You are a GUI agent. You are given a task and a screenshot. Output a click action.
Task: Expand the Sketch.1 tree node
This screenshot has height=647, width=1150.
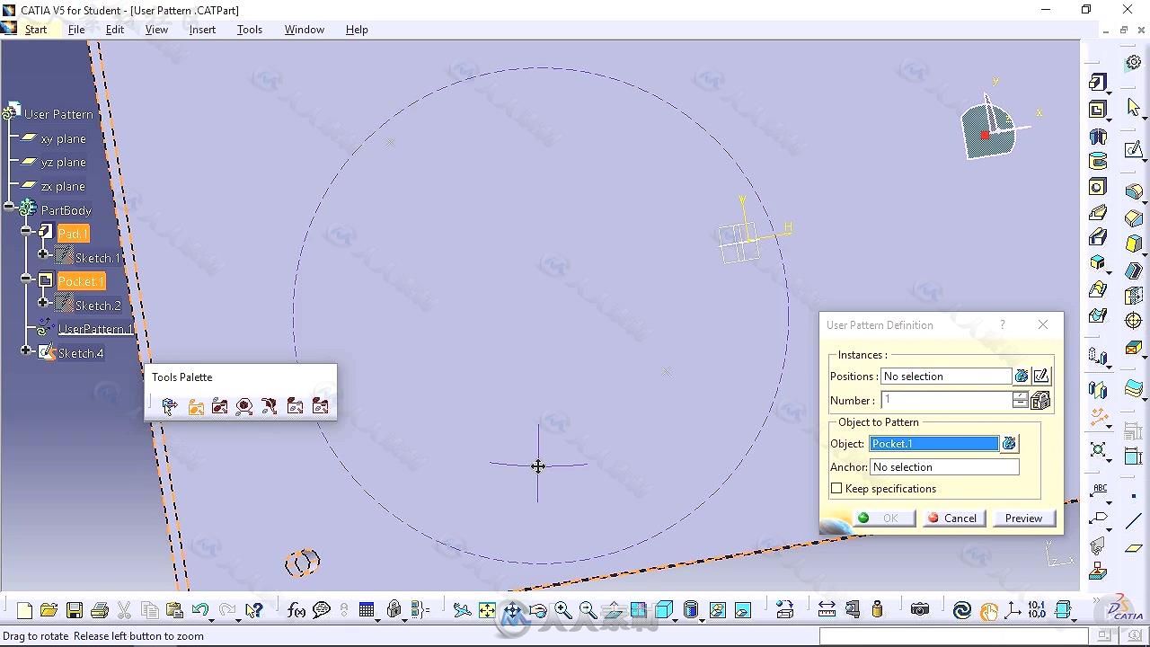point(43,254)
